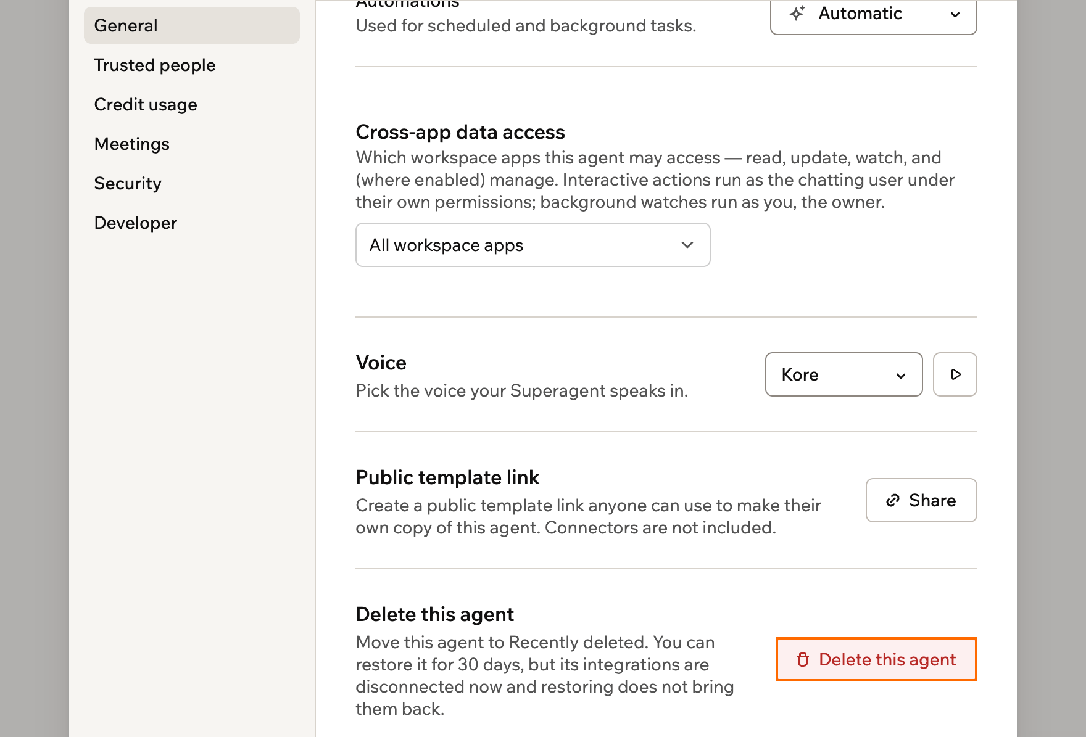The width and height of the screenshot is (1086, 737).
Task: Click the trash icon in Delete button
Action: tap(803, 659)
